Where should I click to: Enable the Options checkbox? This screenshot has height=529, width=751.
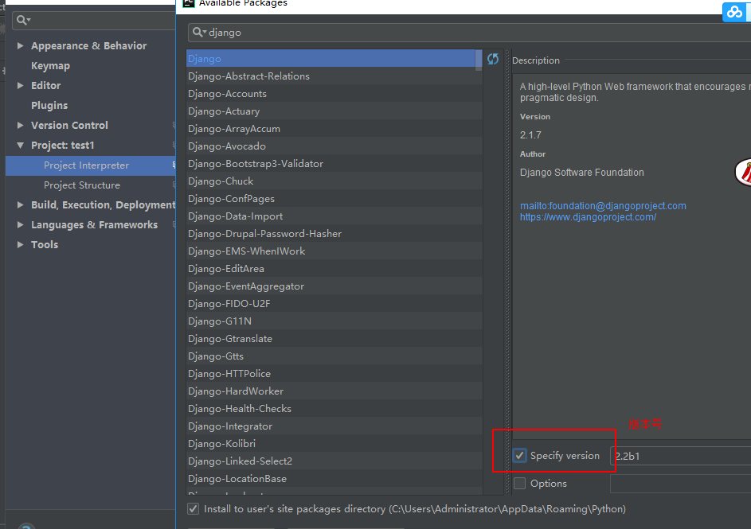coord(520,483)
